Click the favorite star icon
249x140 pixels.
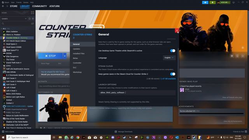tap(243, 56)
